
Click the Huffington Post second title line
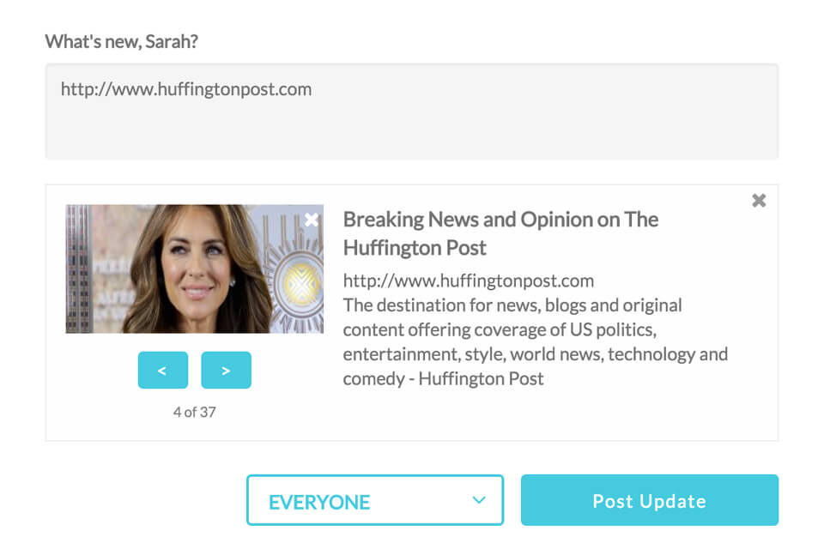[x=415, y=248]
